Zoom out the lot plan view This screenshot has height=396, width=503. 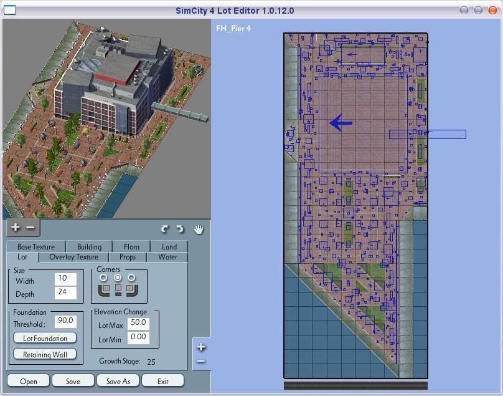(x=201, y=361)
